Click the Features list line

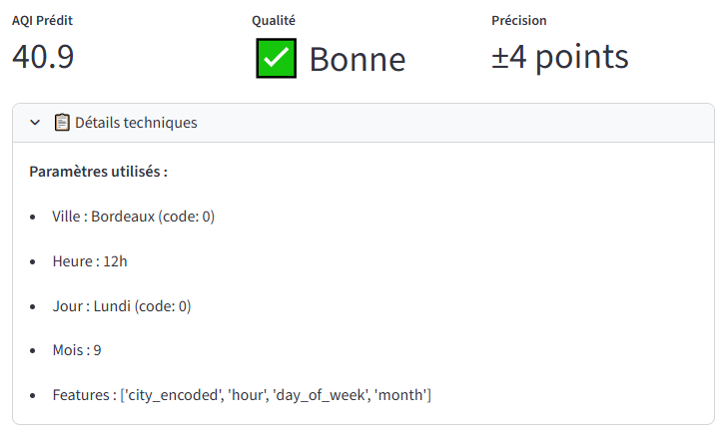[242, 395]
